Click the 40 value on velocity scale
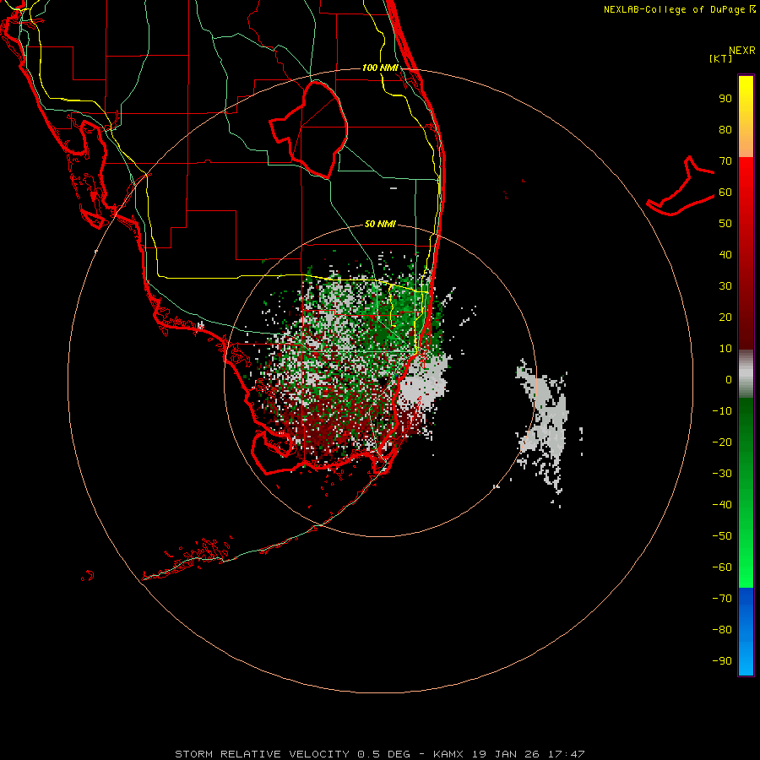This screenshot has height=760, width=760. coord(725,254)
